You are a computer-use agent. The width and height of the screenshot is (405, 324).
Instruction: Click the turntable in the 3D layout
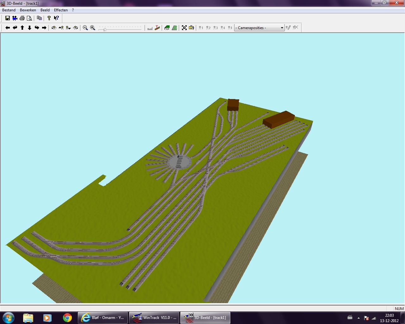click(179, 162)
